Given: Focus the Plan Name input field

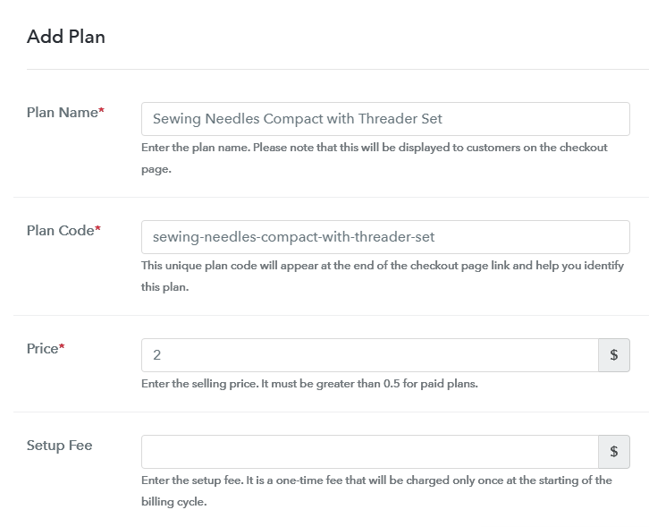Looking at the screenshot, I should click(x=385, y=119).
